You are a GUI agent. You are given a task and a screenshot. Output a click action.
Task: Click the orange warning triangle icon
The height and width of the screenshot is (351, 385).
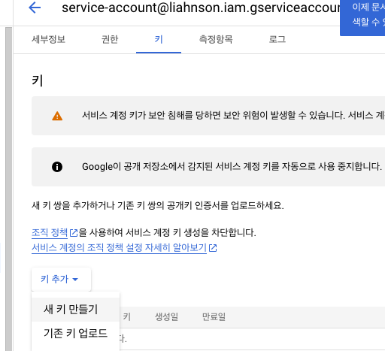(x=57, y=116)
